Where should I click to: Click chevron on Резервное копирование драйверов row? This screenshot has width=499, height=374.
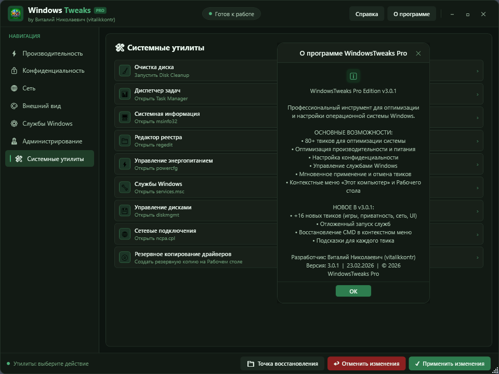477,258
